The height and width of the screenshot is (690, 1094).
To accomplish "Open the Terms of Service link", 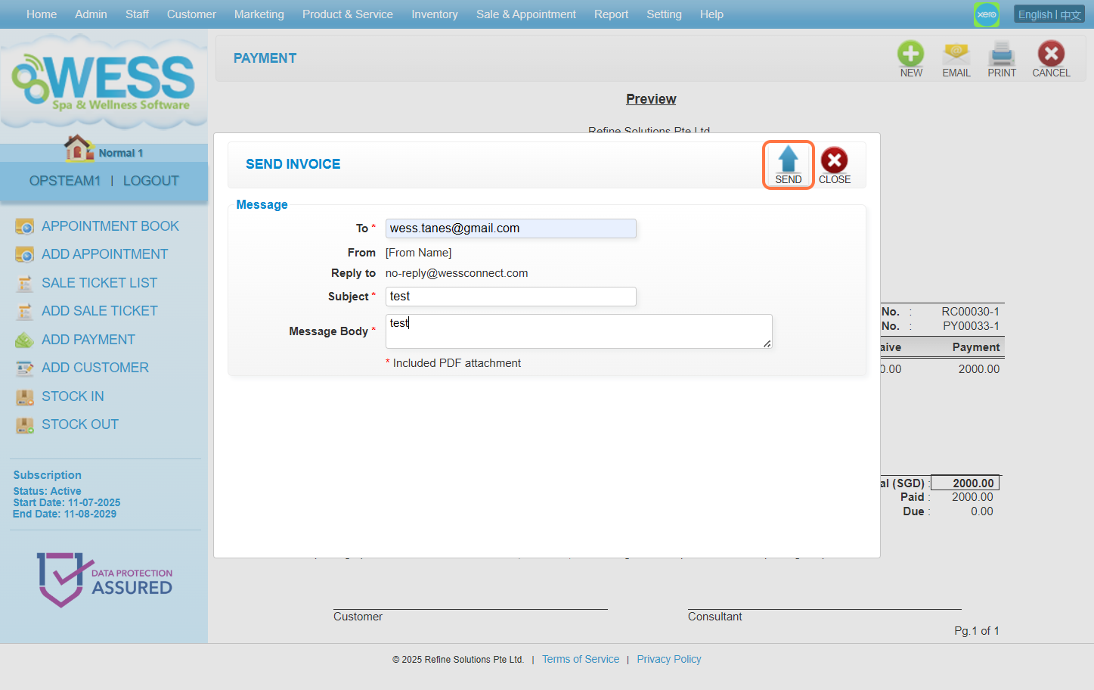I will [x=580, y=659].
